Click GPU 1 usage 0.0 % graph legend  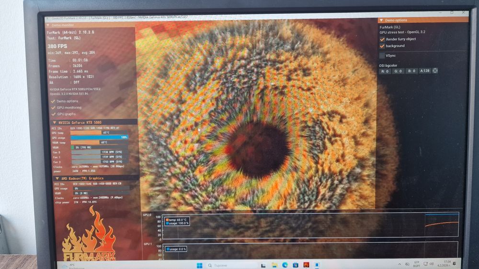176,249
